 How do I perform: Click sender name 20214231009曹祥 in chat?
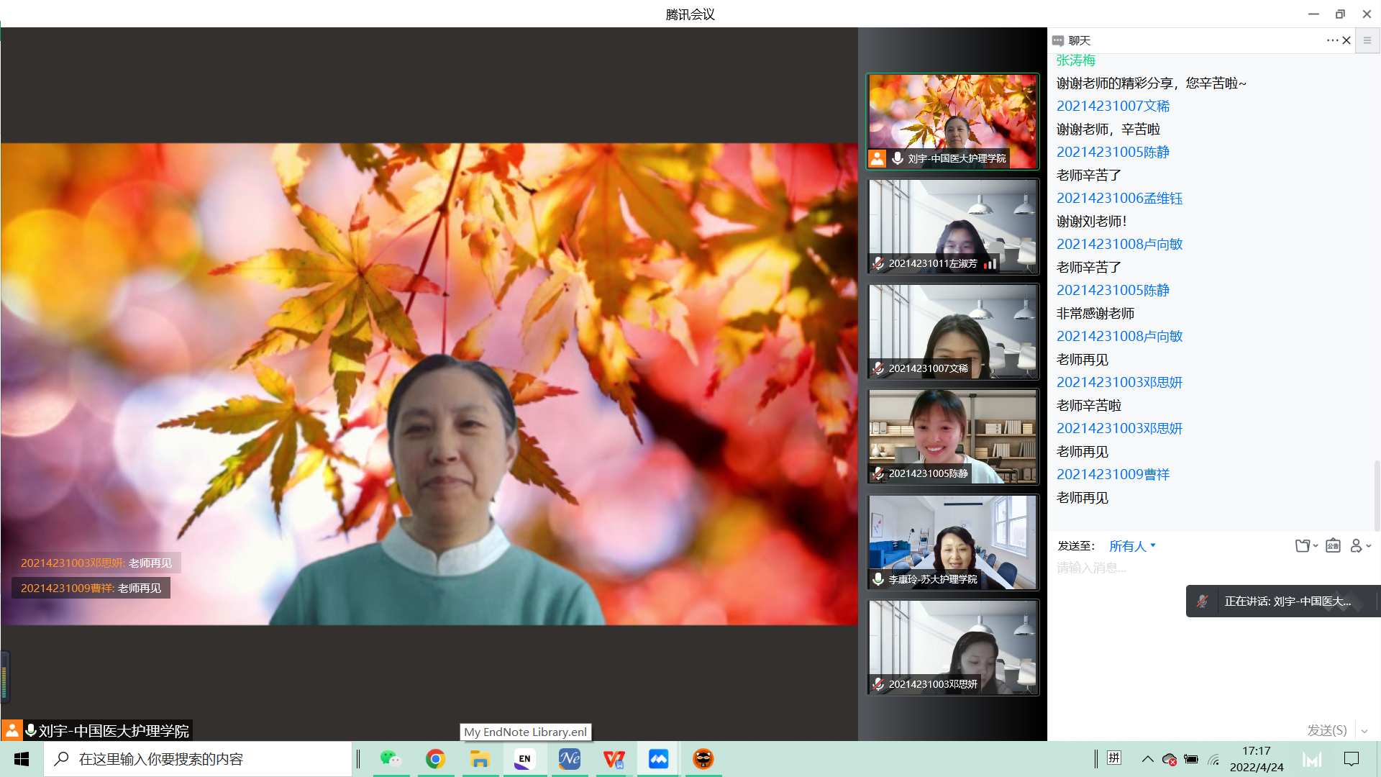pyautogui.click(x=1113, y=475)
